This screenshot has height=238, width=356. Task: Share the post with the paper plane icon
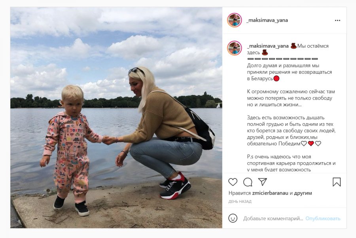263,182
